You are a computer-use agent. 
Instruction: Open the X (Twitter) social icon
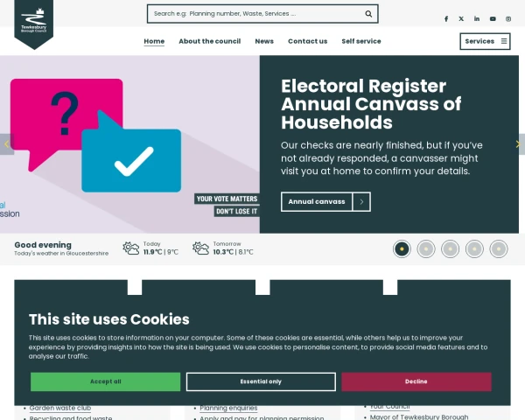pos(461,18)
